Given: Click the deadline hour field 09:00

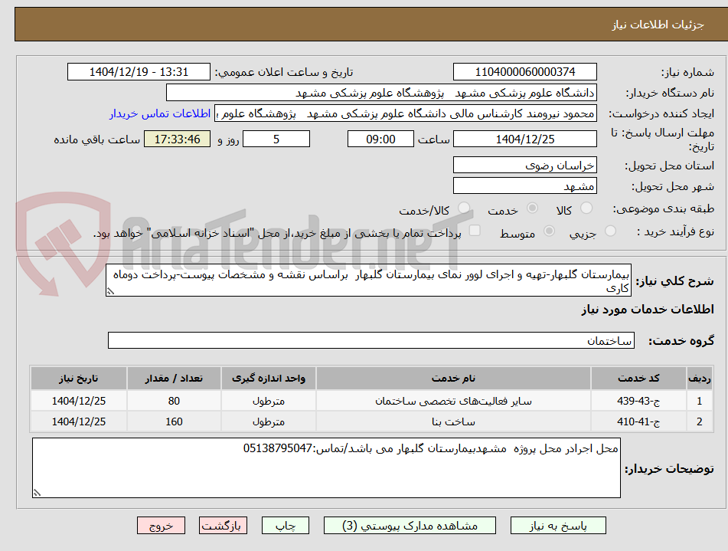Looking at the screenshot, I should tap(380, 139).
